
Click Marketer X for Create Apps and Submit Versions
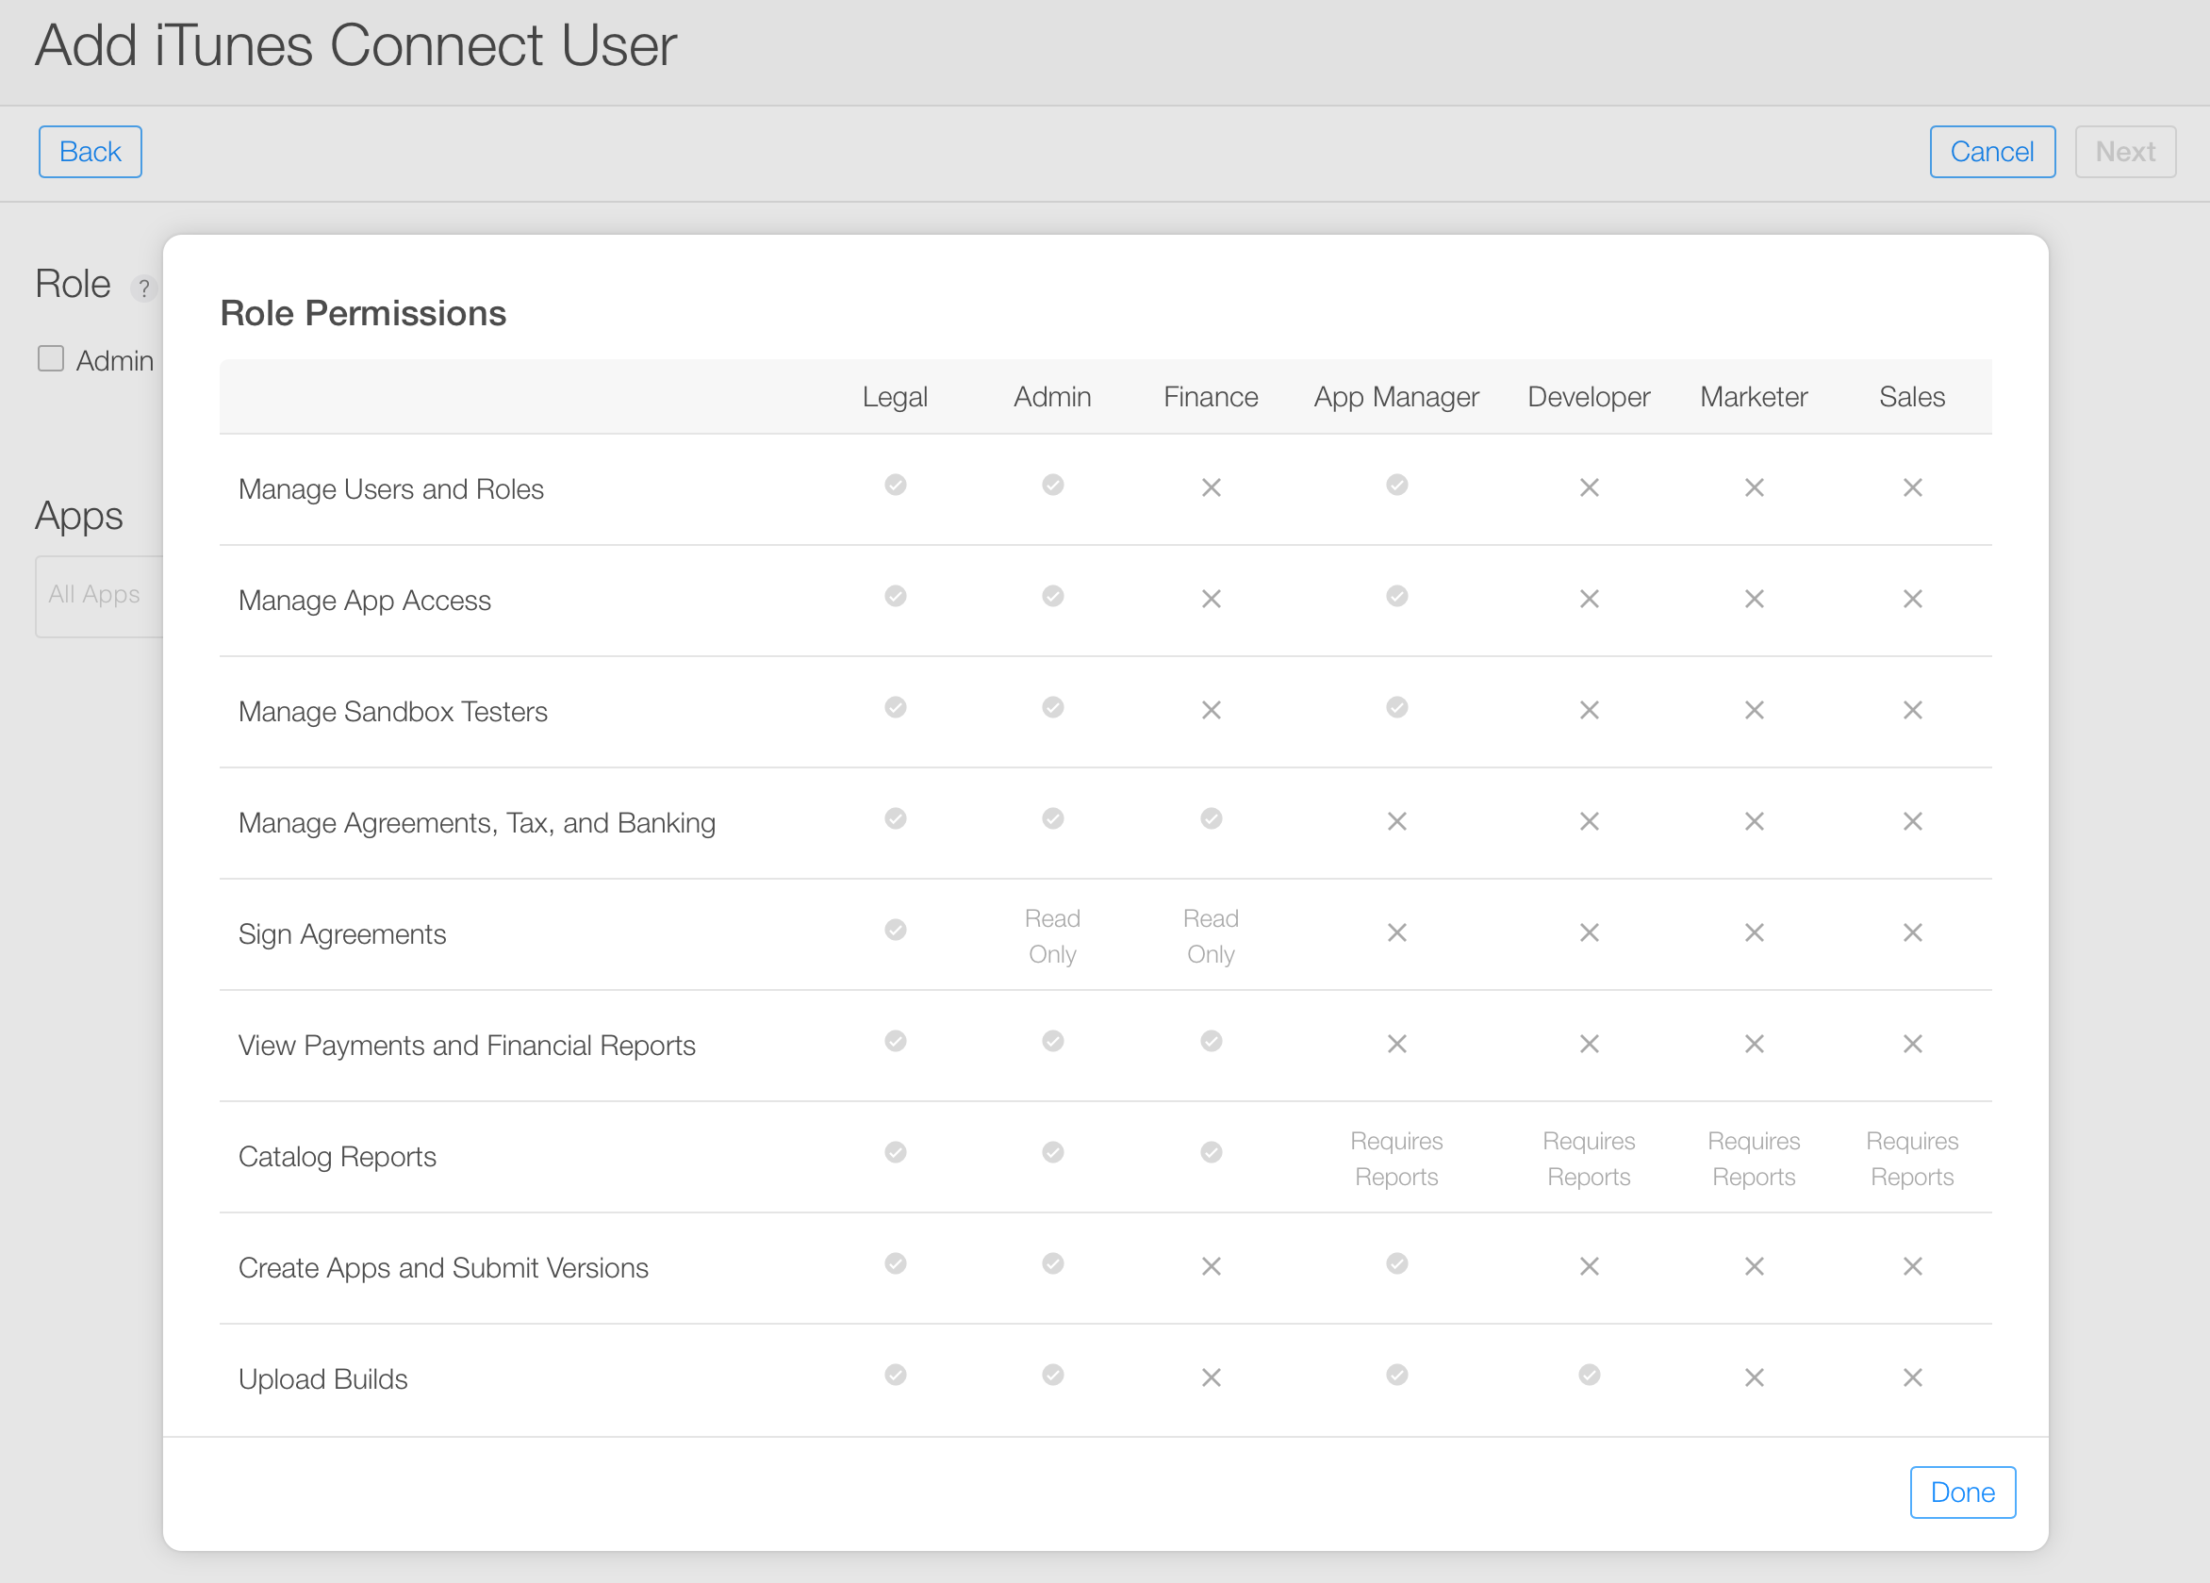pos(1753,1265)
